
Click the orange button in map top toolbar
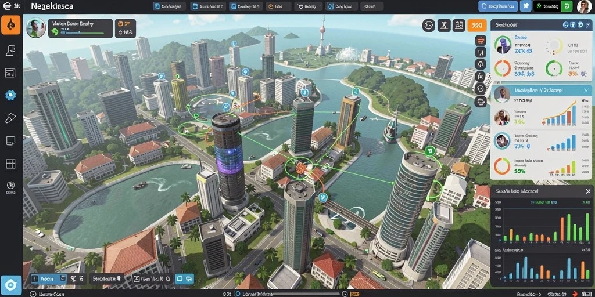point(477,26)
